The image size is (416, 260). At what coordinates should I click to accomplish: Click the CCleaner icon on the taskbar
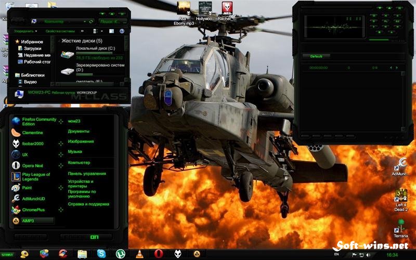pos(63,254)
